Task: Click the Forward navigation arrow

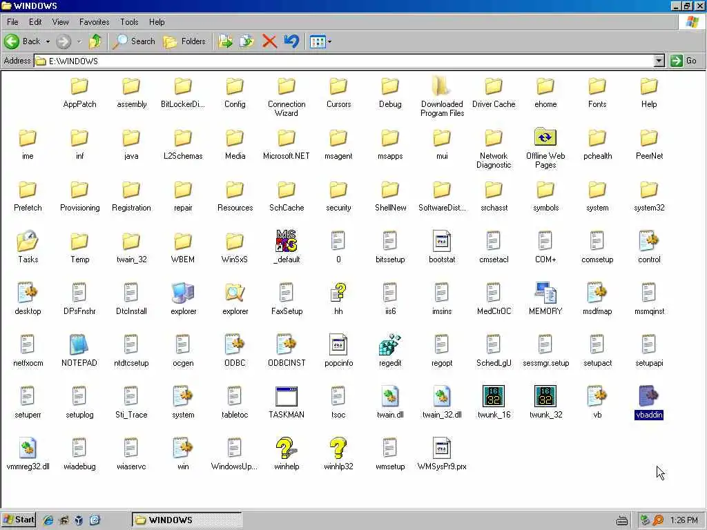Action: [64, 41]
